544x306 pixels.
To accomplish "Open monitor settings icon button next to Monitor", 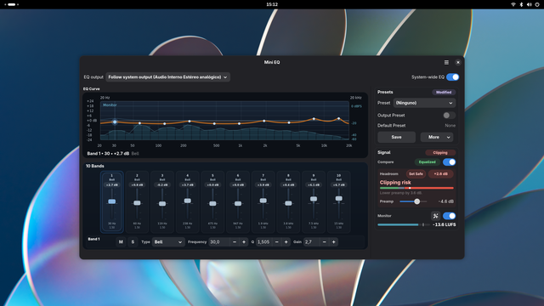I will pos(435,216).
